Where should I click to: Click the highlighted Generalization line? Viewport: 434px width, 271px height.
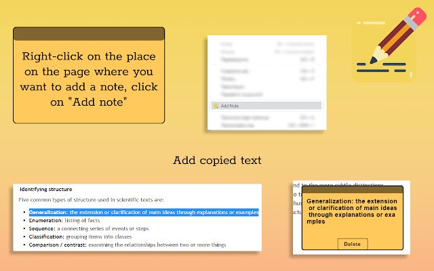pos(144,212)
